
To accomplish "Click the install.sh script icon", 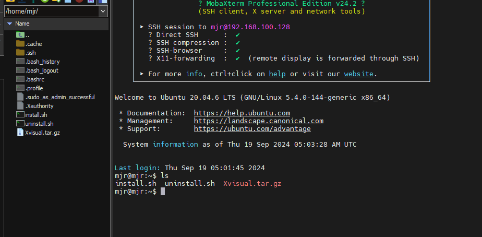I will (x=20, y=115).
